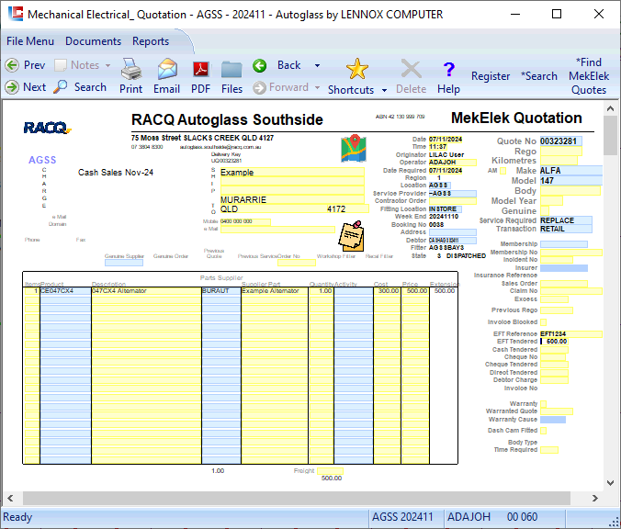This screenshot has width=621, height=529.
Task: Toggle the Warranty checkbox
Action: pos(544,404)
